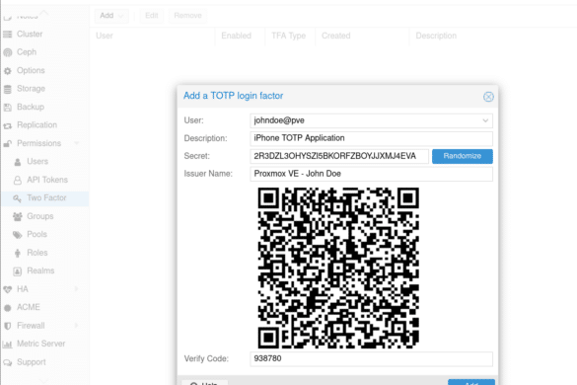Image resolution: width=577 pixels, height=385 pixels.
Task: Click the Permissions unlock icon
Action: 7,144
